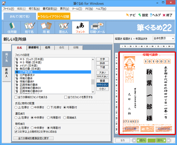
Task: Select font 魚石行書 (日本語) in list
Action: coord(53,69)
